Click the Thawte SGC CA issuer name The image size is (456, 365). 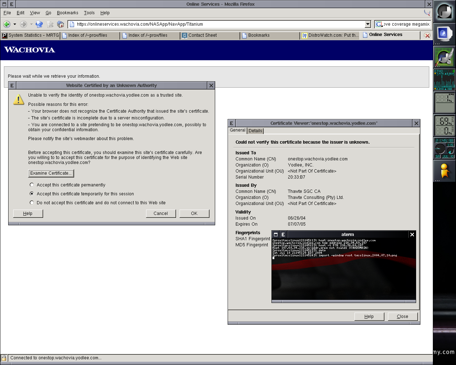(x=304, y=191)
